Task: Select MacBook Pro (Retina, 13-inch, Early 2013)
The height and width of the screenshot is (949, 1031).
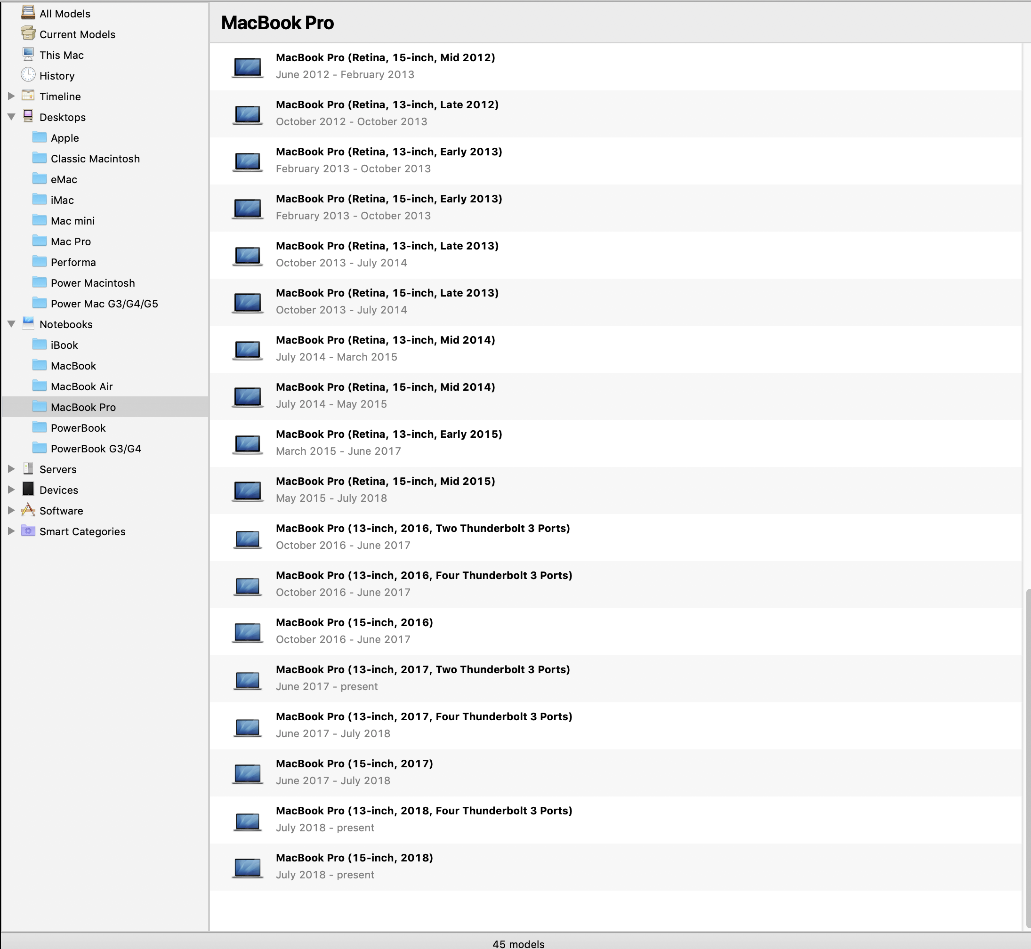Action: 615,161
